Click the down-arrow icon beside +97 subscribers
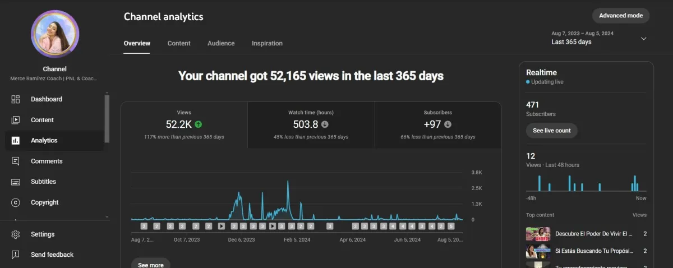The height and width of the screenshot is (268, 673). click(448, 124)
